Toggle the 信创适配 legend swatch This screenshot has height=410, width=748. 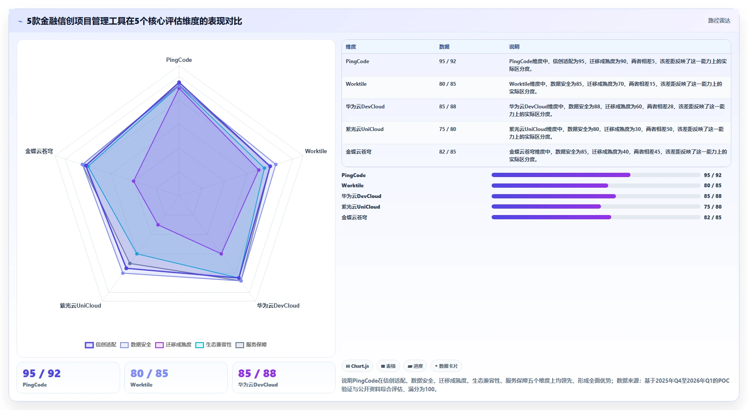coord(89,345)
